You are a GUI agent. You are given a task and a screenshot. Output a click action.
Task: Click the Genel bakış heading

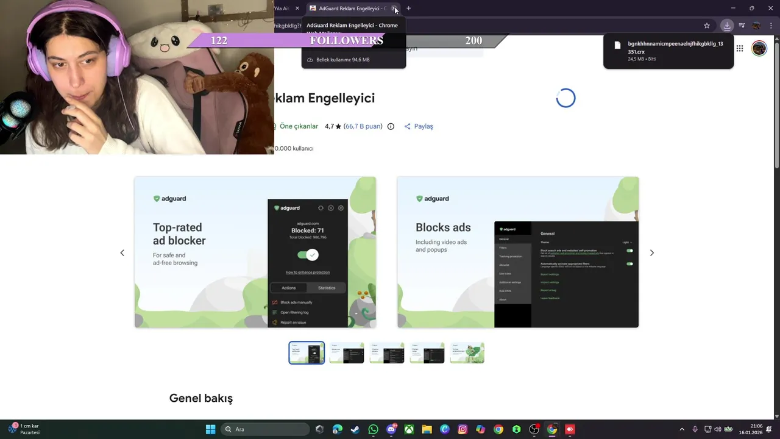pos(201,398)
